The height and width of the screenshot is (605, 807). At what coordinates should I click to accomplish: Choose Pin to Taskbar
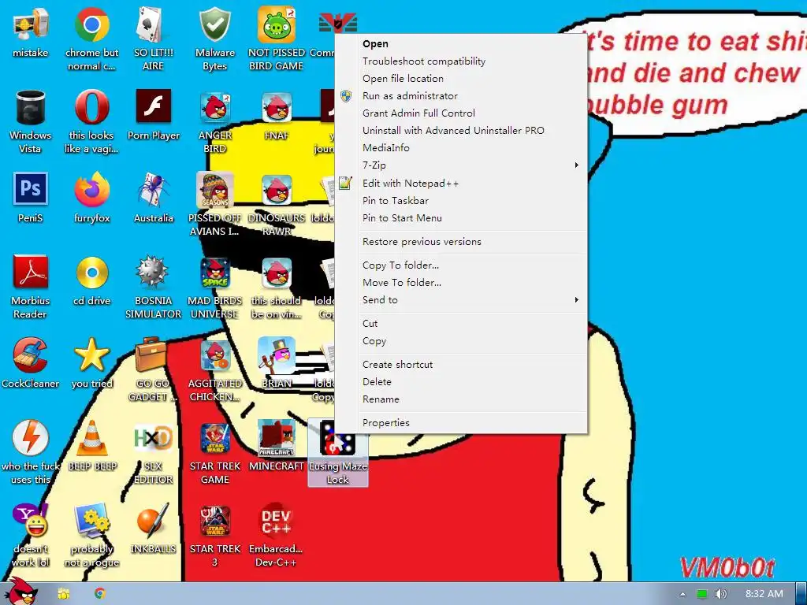pyautogui.click(x=460, y=201)
